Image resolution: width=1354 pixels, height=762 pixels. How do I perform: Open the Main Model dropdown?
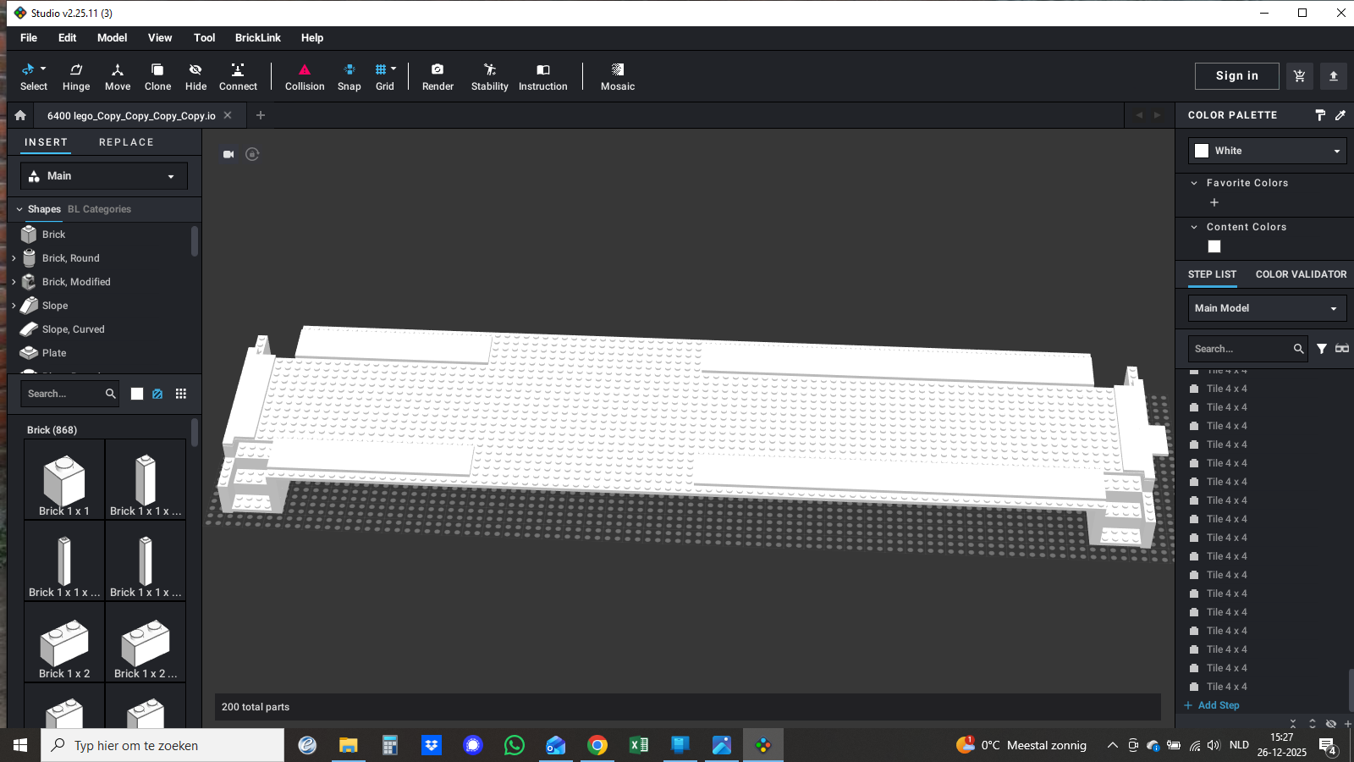[1267, 308]
